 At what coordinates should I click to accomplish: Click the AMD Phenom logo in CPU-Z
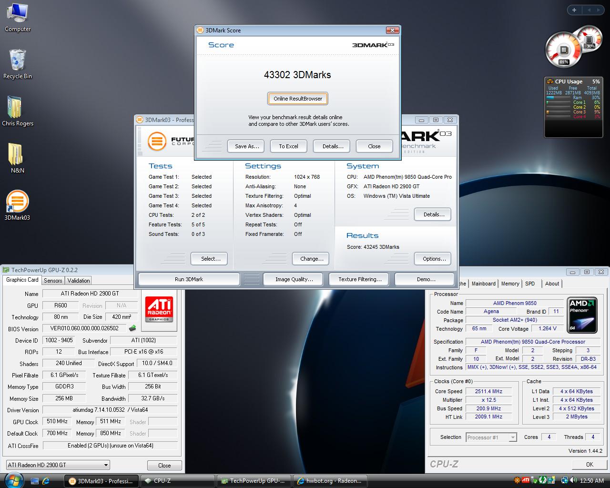click(582, 315)
